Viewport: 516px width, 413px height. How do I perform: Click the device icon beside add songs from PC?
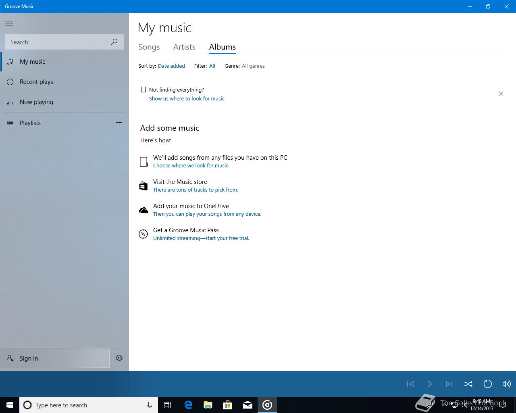click(x=144, y=162)
